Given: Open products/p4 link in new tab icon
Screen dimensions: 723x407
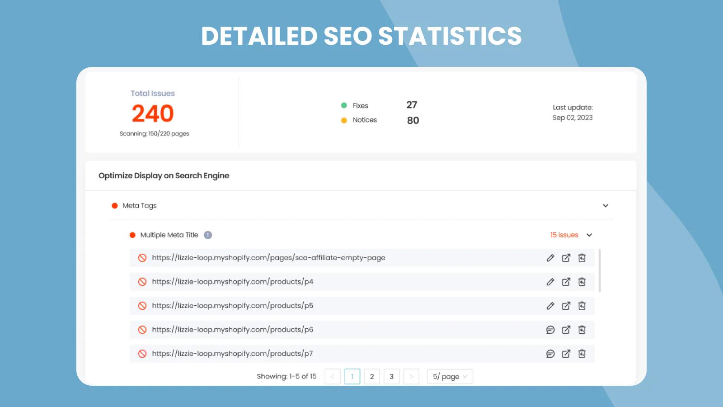Looking at the screenshot, I should click(x=566, y=282).
